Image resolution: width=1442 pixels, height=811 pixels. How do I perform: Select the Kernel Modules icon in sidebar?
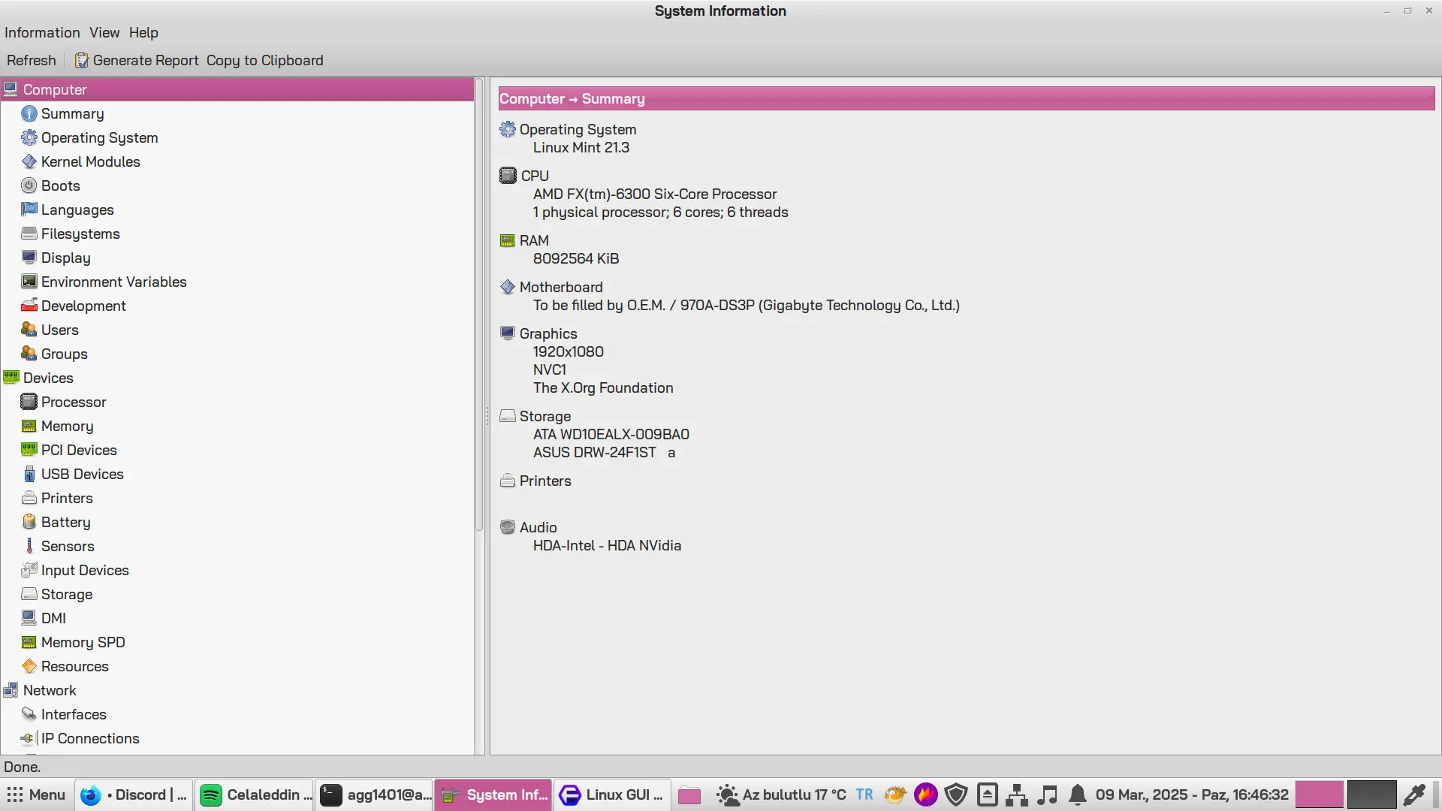click(x=29, y=161)
